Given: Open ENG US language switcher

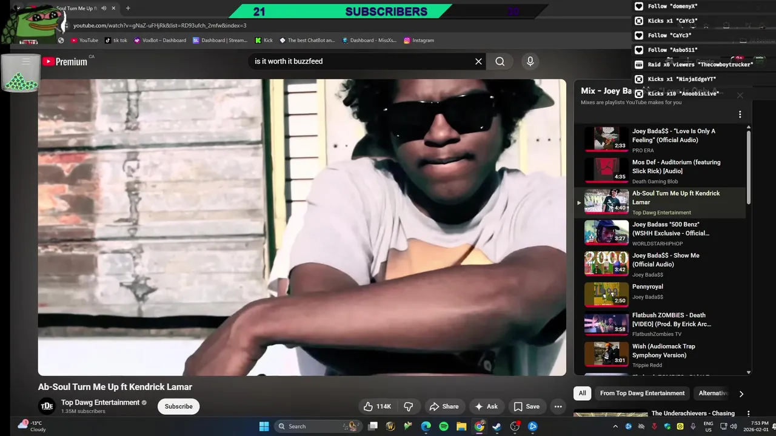Looking at the screenshot, I should [708, 426].
